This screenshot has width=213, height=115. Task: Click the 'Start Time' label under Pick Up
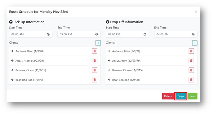(x=16, y=28)
